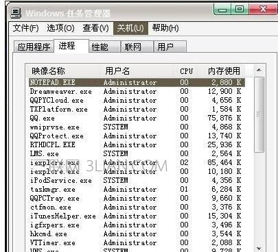The height and width of the screenshot is (252, 278).
Task: Switch to the 用户 tab
Action: point(170,47)
